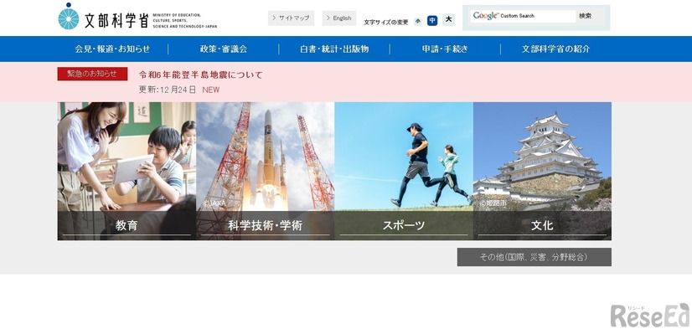Viewport: 692px width, 329px height.
Task: Select the 文化 castle tile
Action: [x=542, y=171]
